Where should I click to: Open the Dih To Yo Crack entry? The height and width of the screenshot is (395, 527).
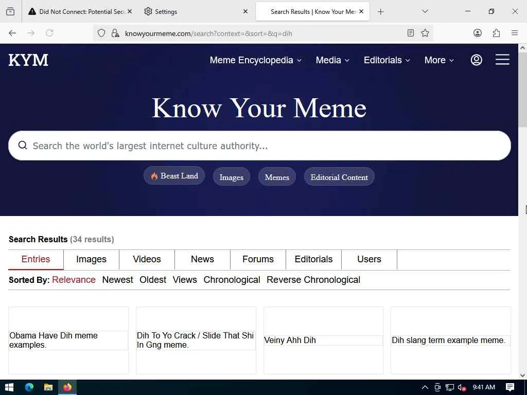tap(196, 340)
